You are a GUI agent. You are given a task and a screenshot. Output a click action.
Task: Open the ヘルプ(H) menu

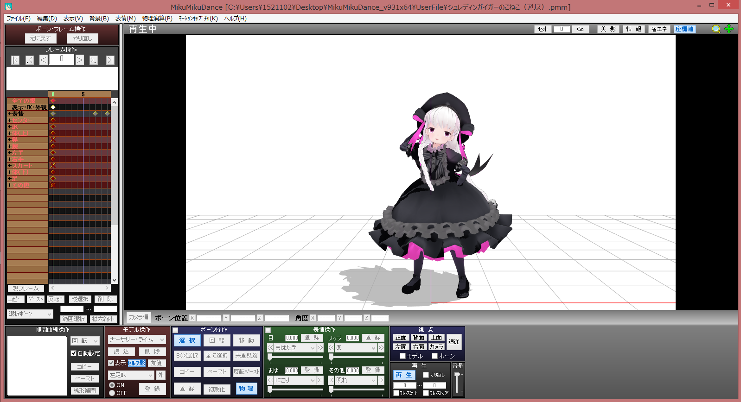236,19
